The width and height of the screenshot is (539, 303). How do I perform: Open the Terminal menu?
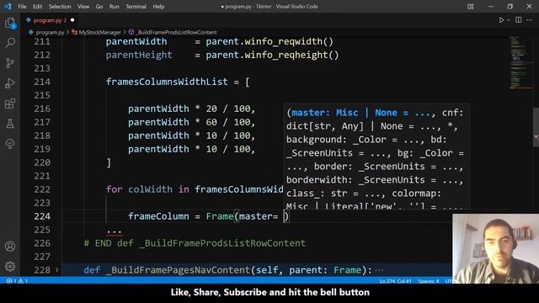tap(136, 7)
